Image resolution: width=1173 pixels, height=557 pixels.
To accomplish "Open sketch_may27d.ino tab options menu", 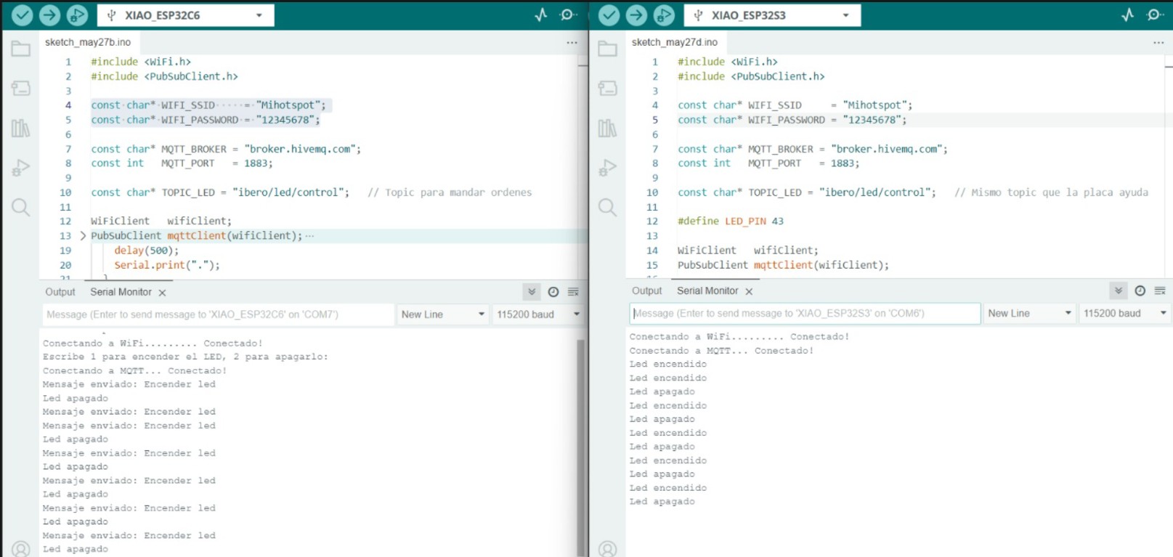I will tap(1158, 43).
